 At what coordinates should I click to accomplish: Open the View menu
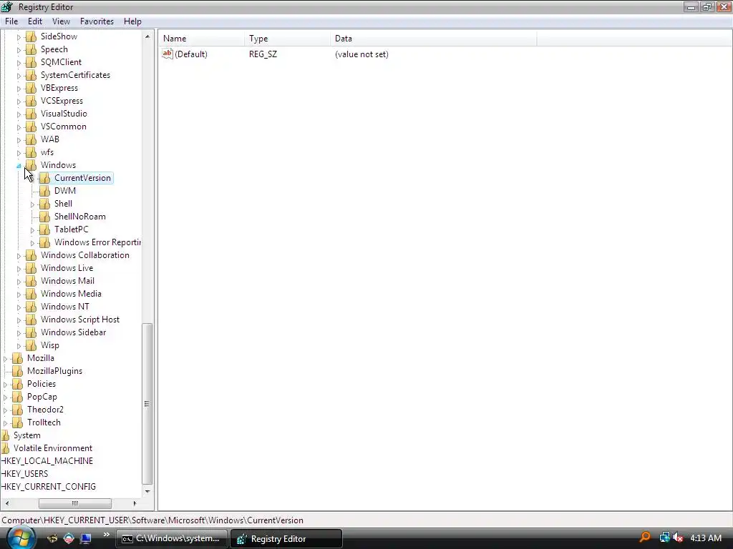(x=62, y=21)
